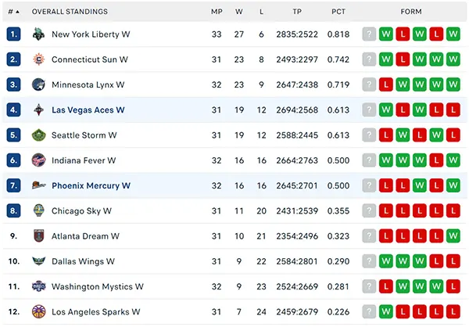Click the Seattle Storm team logo
Screen dimensions: 469x327
[38, 135]
